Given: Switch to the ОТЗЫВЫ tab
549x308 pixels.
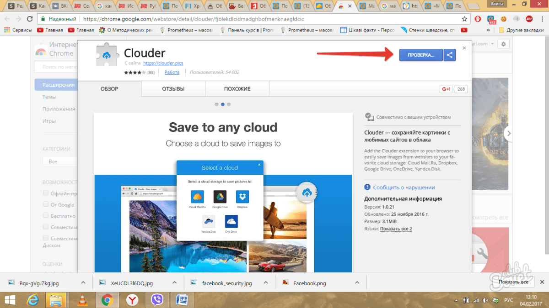Looking at the screenshot, I should pos(173,89).
